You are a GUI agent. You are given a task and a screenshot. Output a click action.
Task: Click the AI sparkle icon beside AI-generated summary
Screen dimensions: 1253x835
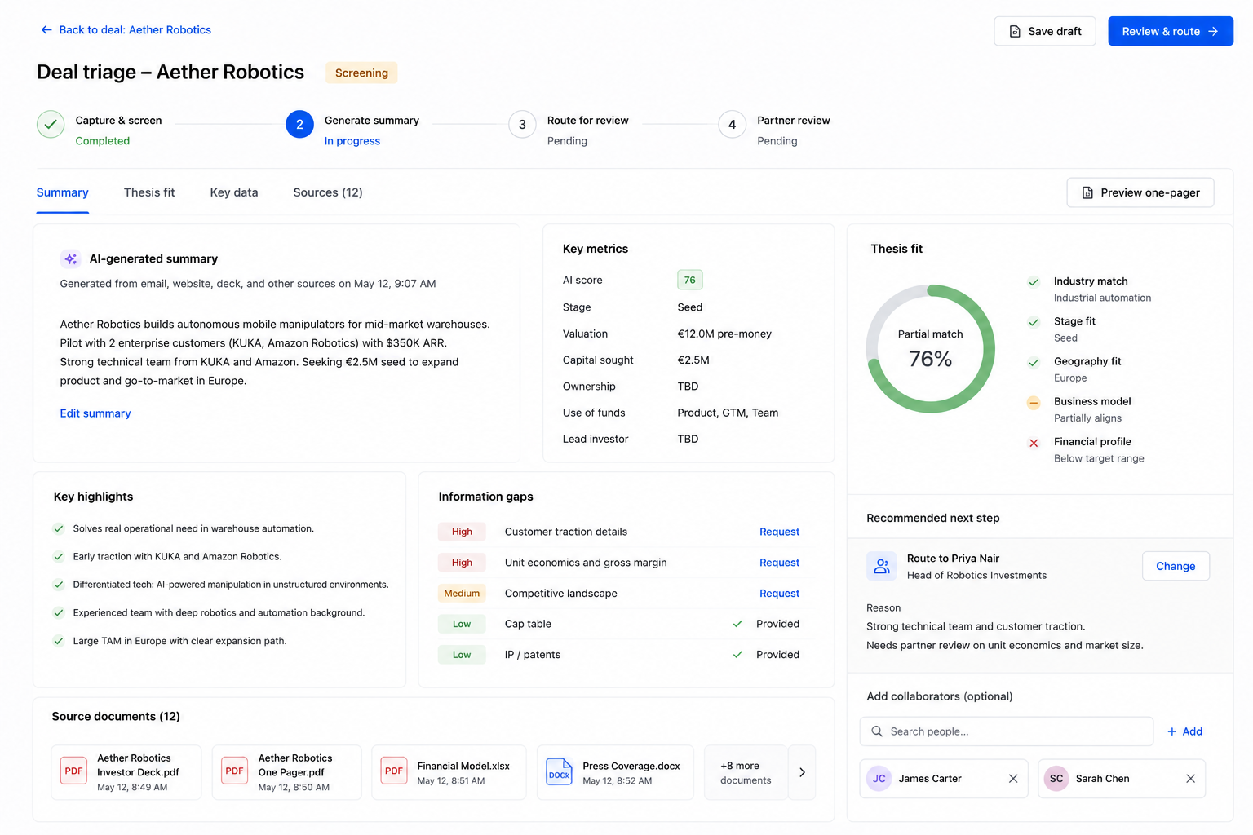pyautogui.click(x=71, y=258)
